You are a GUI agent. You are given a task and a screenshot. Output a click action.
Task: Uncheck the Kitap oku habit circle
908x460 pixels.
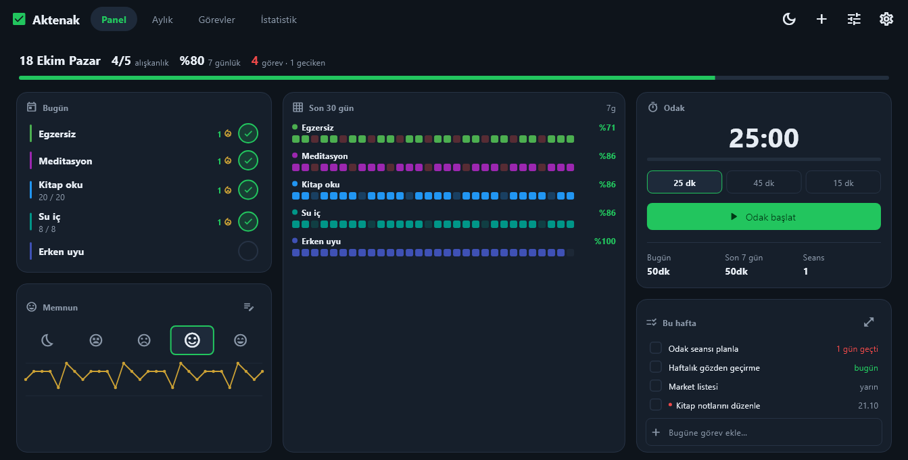[248, 190]
